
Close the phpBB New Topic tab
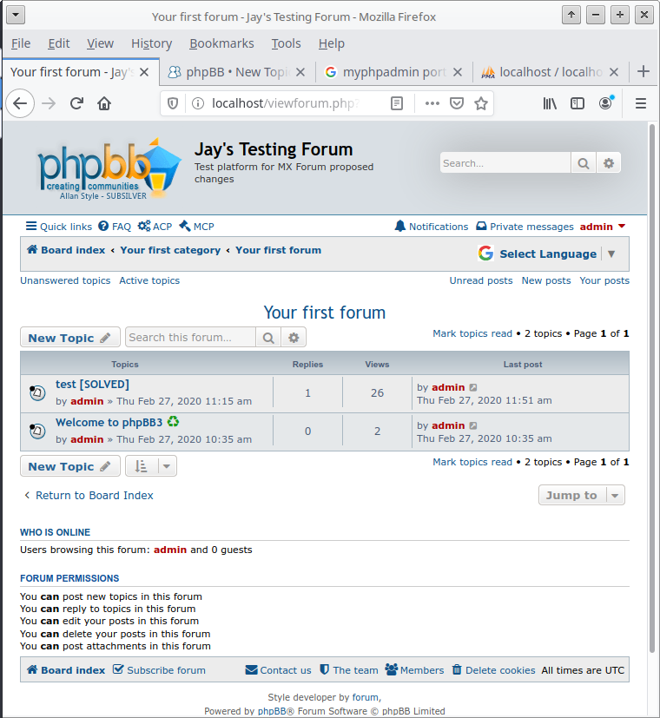300,72
